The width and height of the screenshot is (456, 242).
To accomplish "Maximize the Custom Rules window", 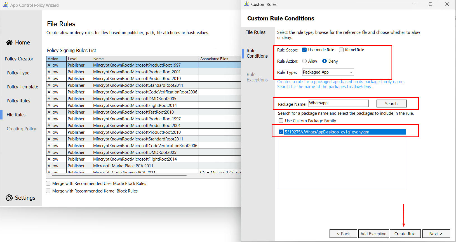I will (x=431, y=4).
